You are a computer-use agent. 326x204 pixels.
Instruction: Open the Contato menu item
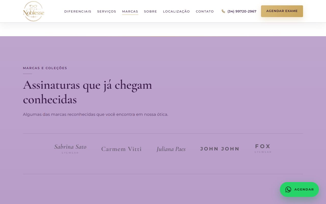pos(205,11)
